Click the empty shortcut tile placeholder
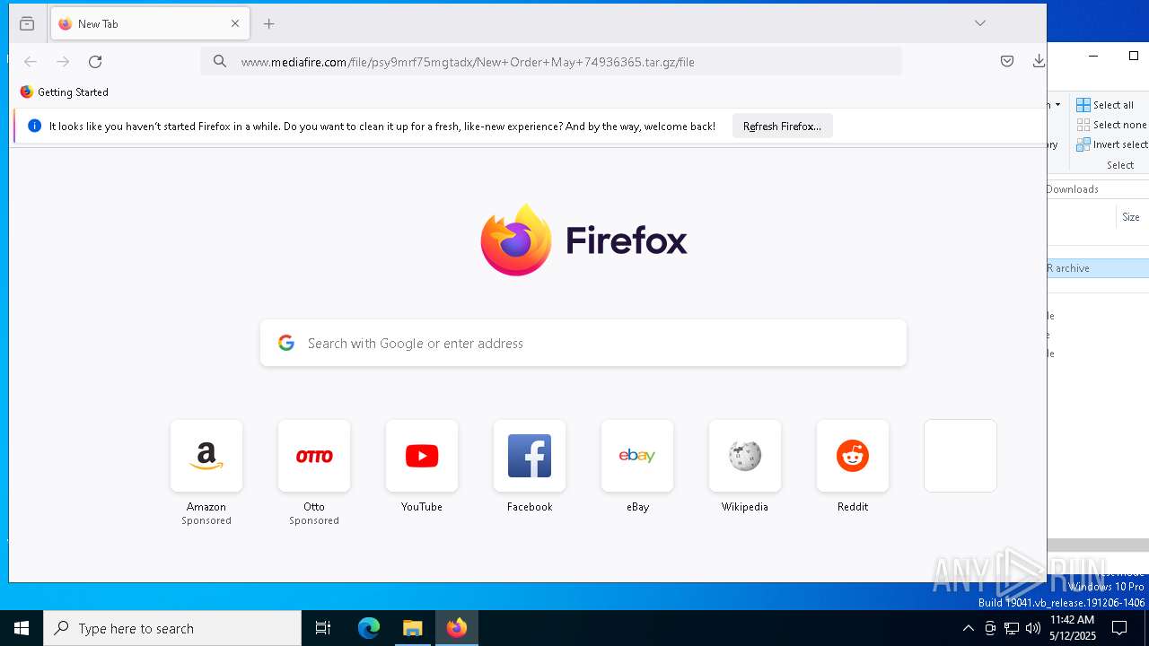The height and width of the screenshot is (646, 1149). coord(960,456)
